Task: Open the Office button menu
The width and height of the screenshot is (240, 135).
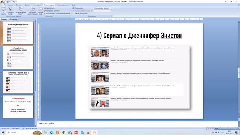Action: (3, 3)
